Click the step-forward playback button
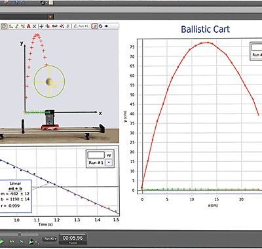Viewport: 262px width, 249px height. pyautogui.click(x=22, y=242)
